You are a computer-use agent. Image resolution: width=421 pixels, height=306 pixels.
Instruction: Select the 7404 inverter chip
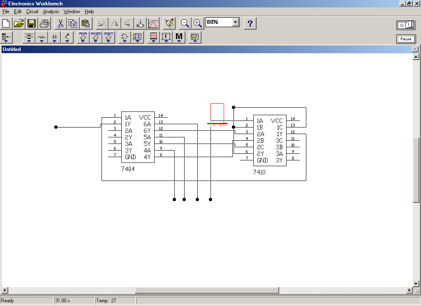(x=138, y=137)
